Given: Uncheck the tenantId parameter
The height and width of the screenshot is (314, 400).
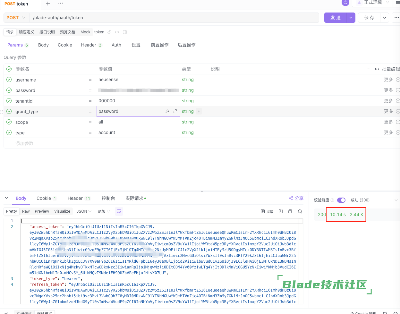Looking at the screenshot, I should [9, 101].
